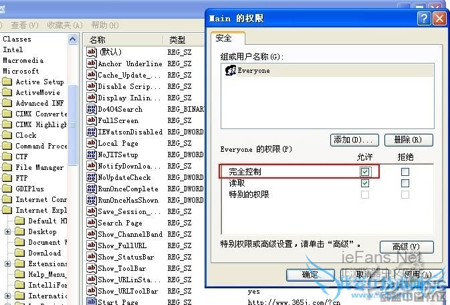Click the tree scrollbar up arrow
This screenshot has width=450, height=305.
tap(73, 39)
